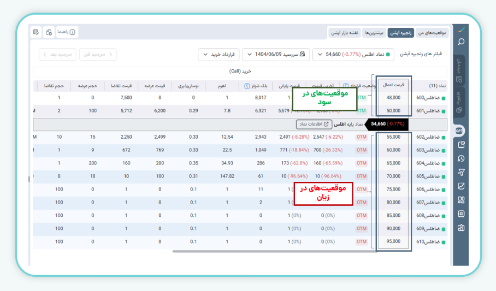
Task: Click the horizontal scrollbar below the table
Action: coord(275,252)
